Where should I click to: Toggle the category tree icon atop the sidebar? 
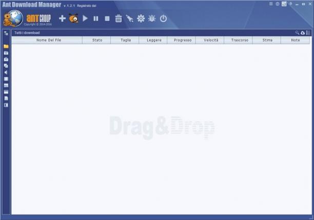[x=6, y=33]
